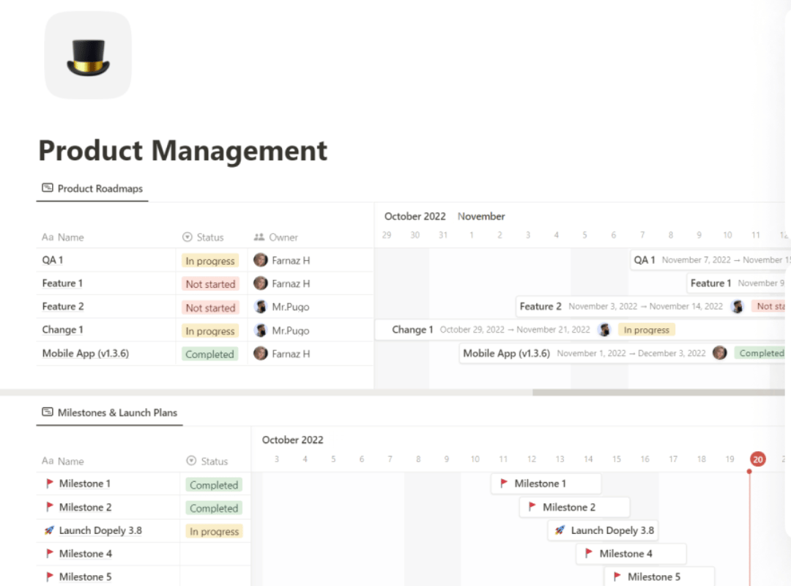This screenshot has height=586, width=791.
Task: Switch to the Product Roadmaps tab
Action: click(x=100, y=188)
